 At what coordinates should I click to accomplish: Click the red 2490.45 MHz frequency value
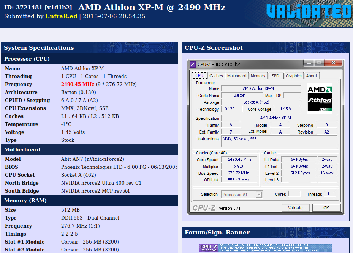pos(78,84)
